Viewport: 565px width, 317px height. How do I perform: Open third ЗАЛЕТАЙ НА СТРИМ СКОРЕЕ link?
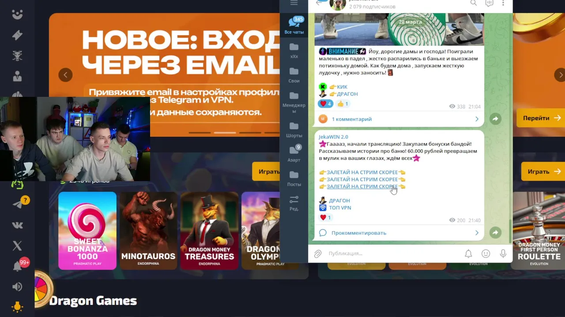click(362, 186)
